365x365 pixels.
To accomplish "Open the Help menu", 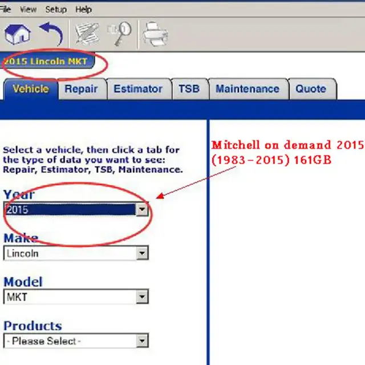I will pyautogui.click(x=83, y=10).
